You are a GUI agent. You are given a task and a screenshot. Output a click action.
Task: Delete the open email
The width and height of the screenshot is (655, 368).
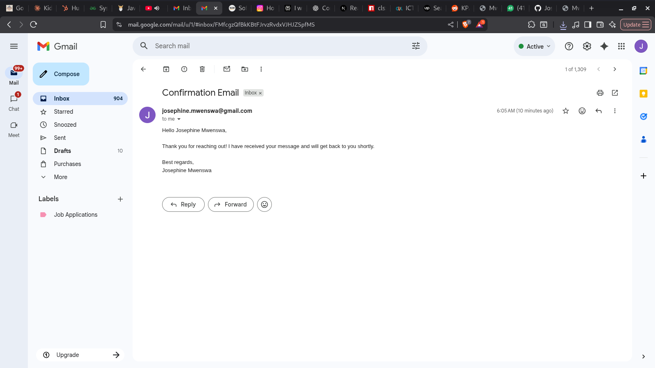pos(202,69)
